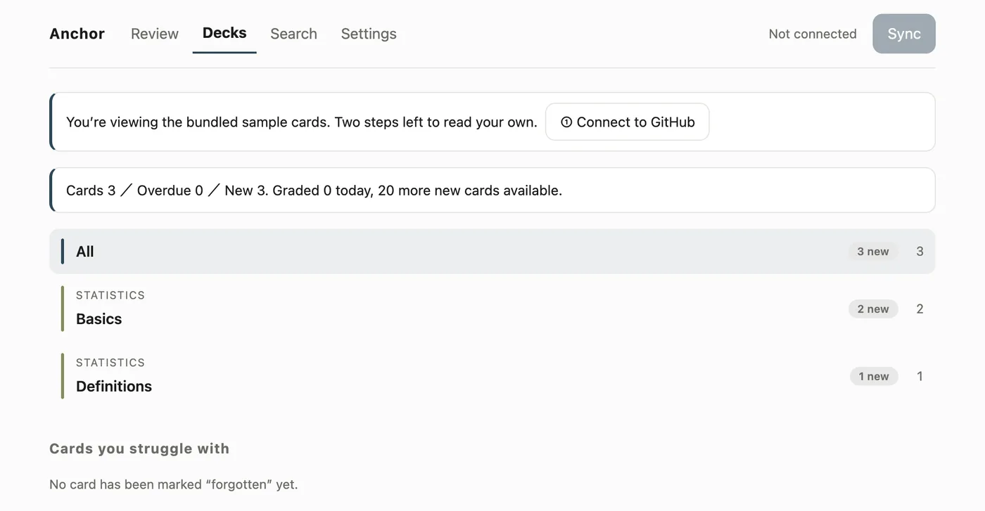Screen dimensions: 985x511
Task: Click the total card count on All row
Action: pyautogui.click(x=920, y=252)
